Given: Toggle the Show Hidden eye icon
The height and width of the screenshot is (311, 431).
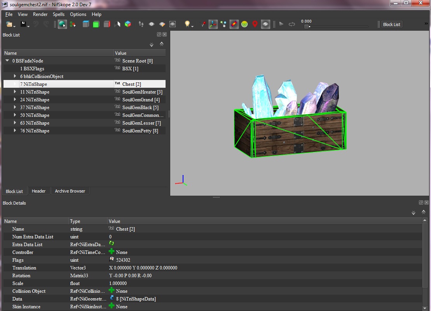Looking at the screenshot, I should [265, 24].
